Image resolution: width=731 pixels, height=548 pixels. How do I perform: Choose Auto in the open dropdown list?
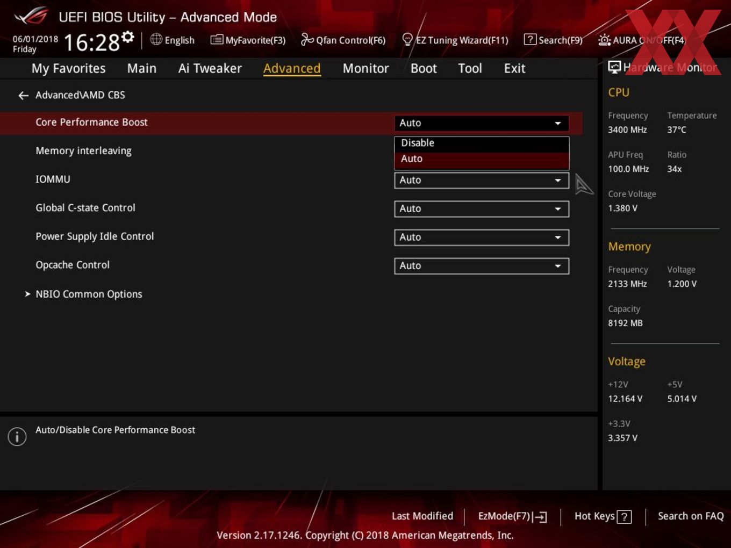pos(482,159)
